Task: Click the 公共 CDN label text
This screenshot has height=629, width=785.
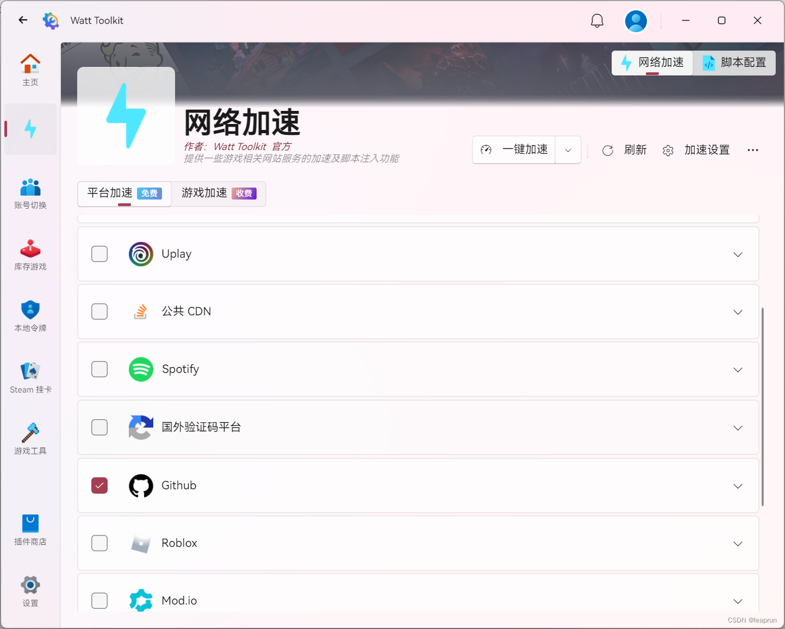Action: point(186,312)
